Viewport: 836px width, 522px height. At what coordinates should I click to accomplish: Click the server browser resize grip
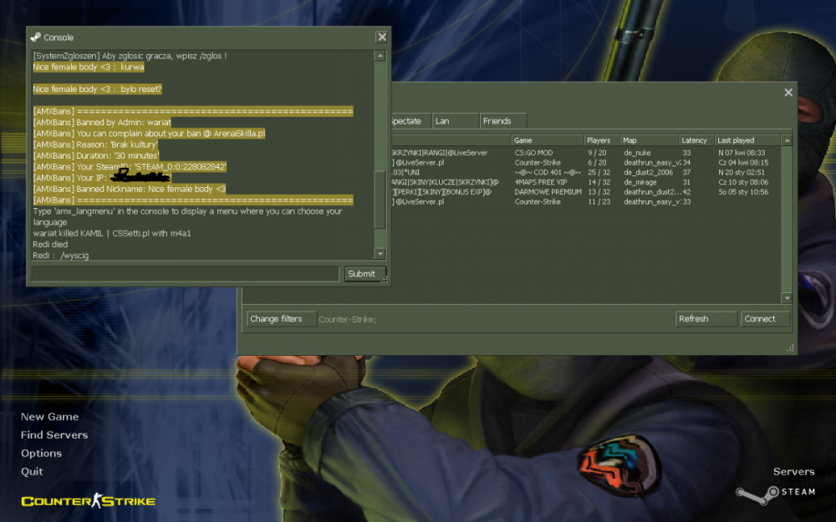[790, 347]
